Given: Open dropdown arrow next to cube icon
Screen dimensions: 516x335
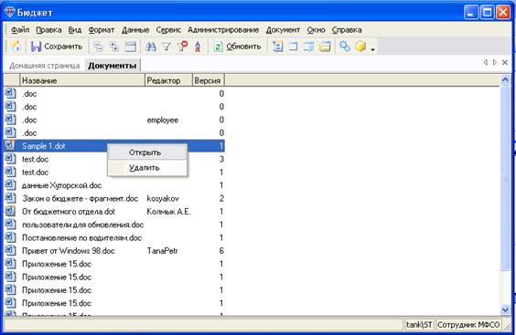Looking at the screenshot, I should [x=372, y=49].
